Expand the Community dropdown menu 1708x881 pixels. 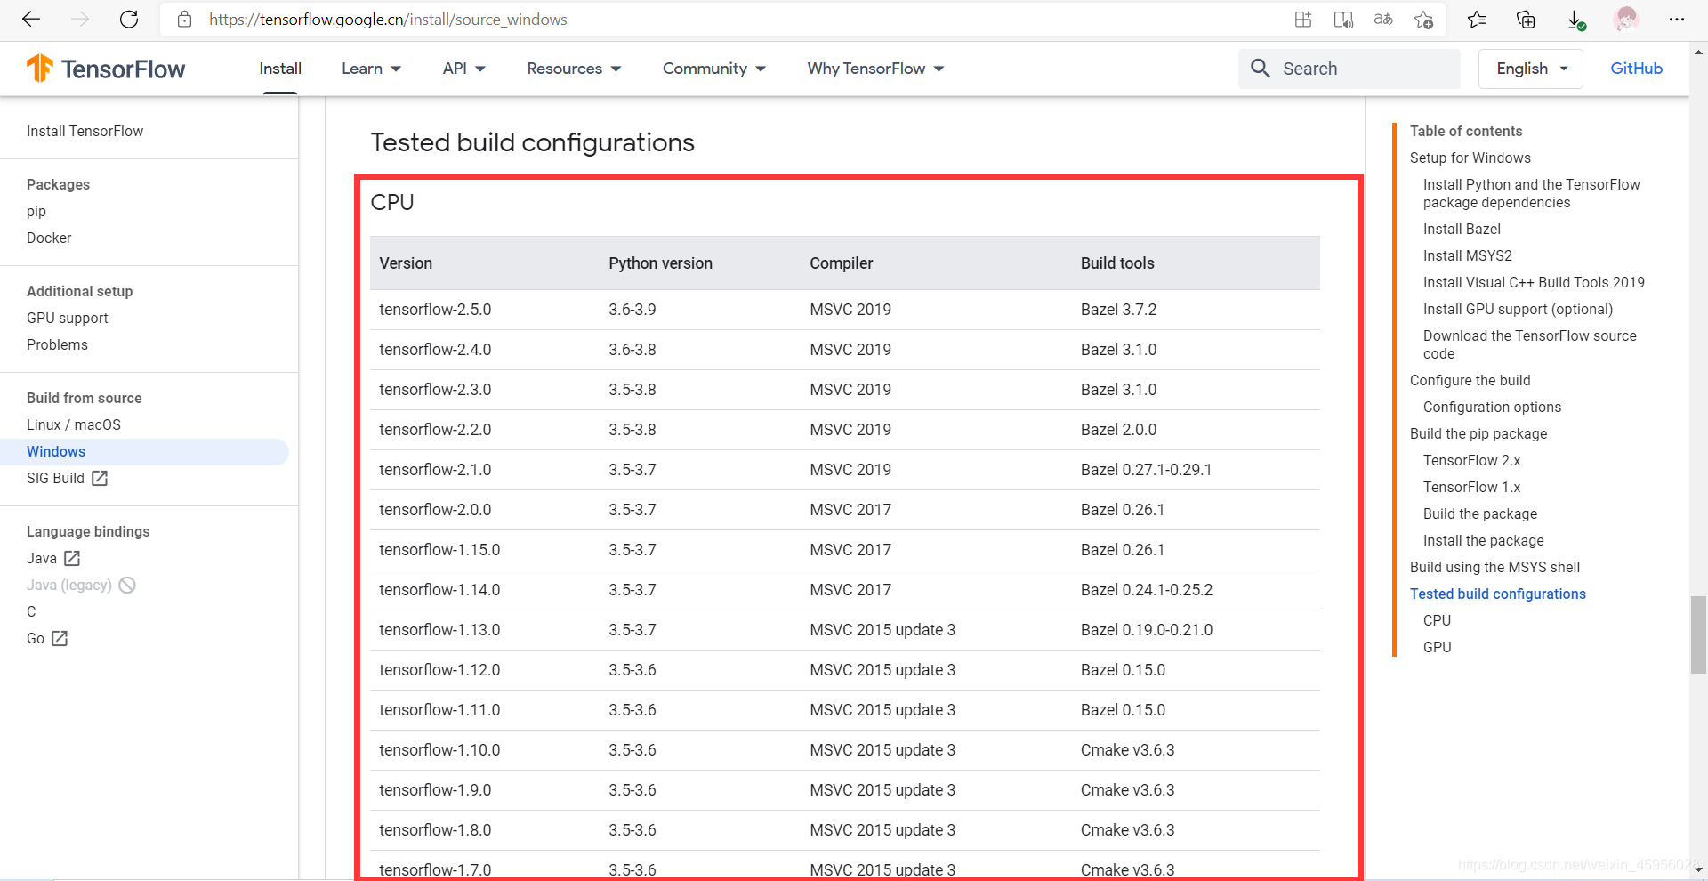(x=714, y=69)
